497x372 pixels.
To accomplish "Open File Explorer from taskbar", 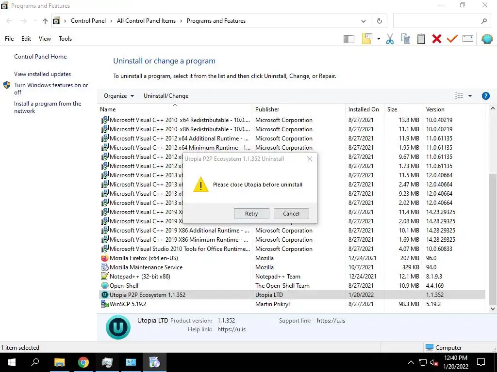I will (59, 362).
